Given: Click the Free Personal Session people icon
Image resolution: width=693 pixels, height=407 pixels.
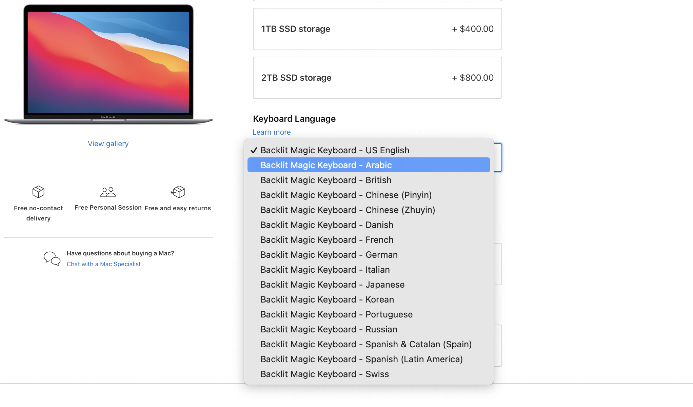Looking at the screenshot, I should (108, 192).
